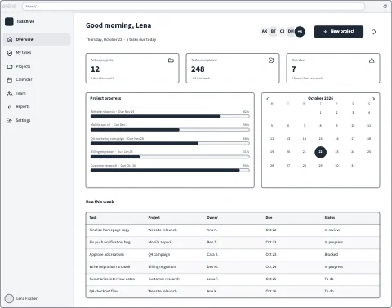Screen dimensions: 392x308
Task: Select October 15 in the calendar
Action: (x=320, y=139)
